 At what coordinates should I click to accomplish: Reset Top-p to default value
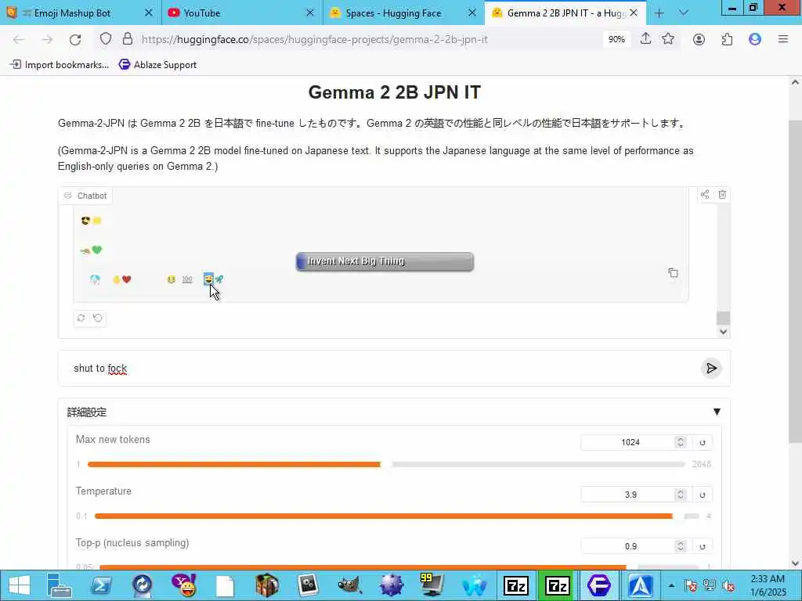(703, 546)
